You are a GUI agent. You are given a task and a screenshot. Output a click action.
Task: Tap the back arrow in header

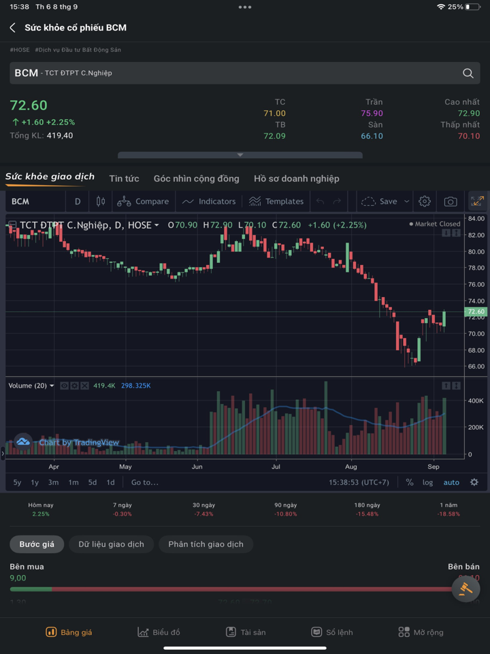pyautogui.click(x=12, y=28)
